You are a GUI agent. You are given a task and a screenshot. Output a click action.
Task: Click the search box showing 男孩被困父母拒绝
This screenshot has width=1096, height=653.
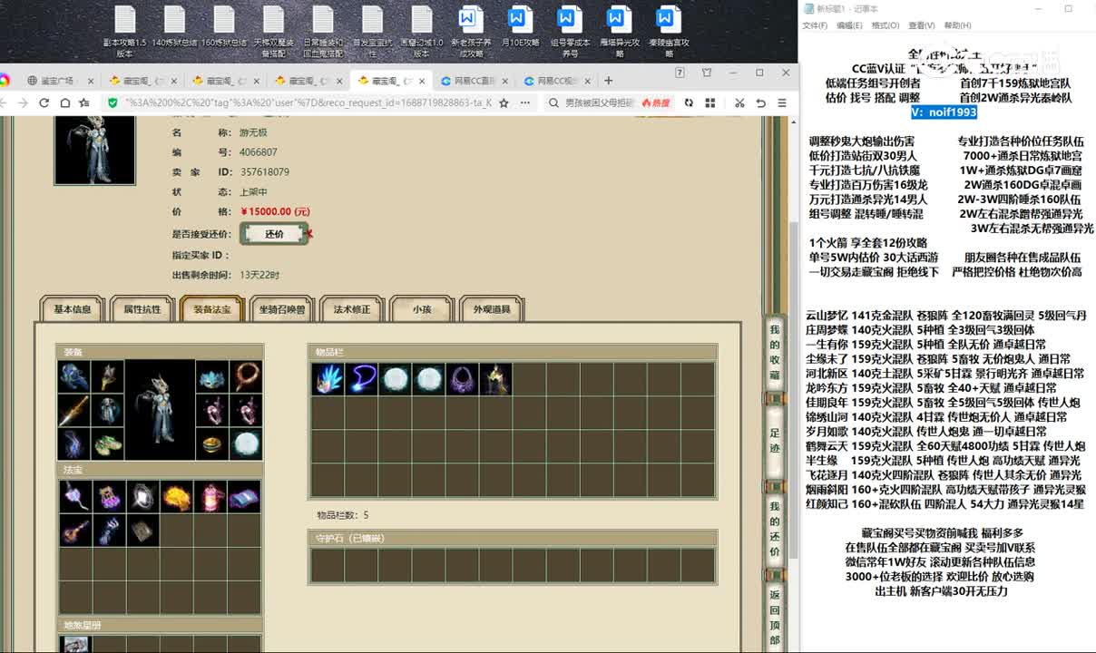pyautogui.click(x=599, y=103)
